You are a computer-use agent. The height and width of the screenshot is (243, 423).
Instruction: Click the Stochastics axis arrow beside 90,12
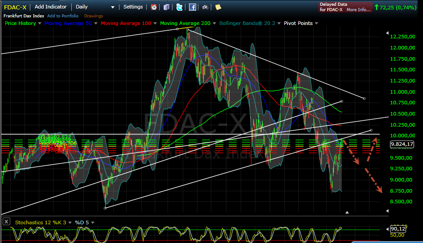click(387, 229)
